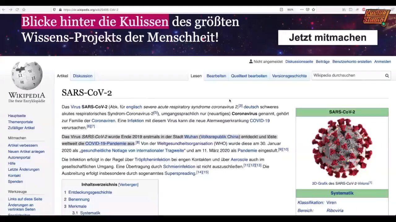The height and width of the screenshot is (222, 396).
Task: Click Benutzerkonto erstellen link
Action: 352,62
